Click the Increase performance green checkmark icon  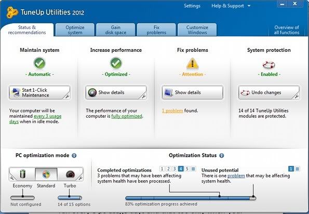[x=116, y=63]
